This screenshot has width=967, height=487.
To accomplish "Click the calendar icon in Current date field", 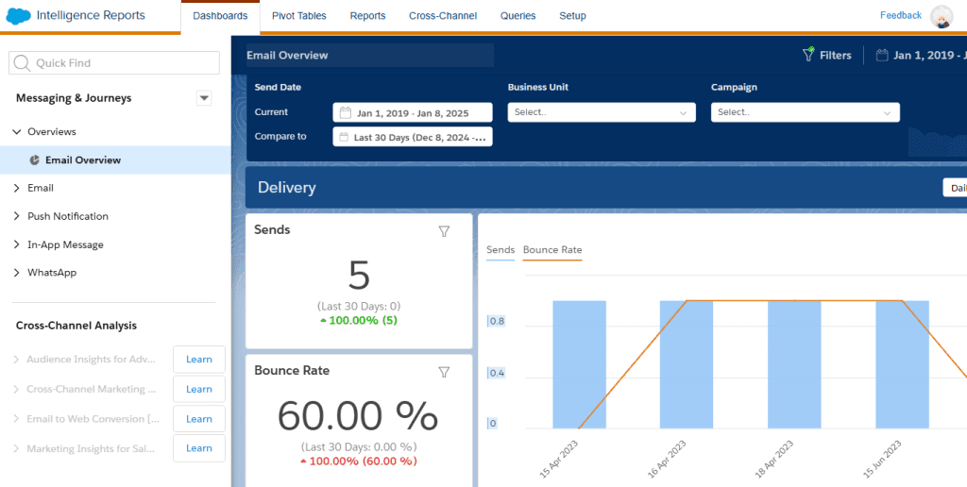I will (x=346, y=113).
